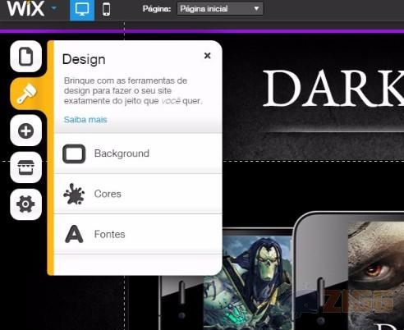Select the skull-faced character image
The width and height of the screenshot is (404, 330).
248,282
